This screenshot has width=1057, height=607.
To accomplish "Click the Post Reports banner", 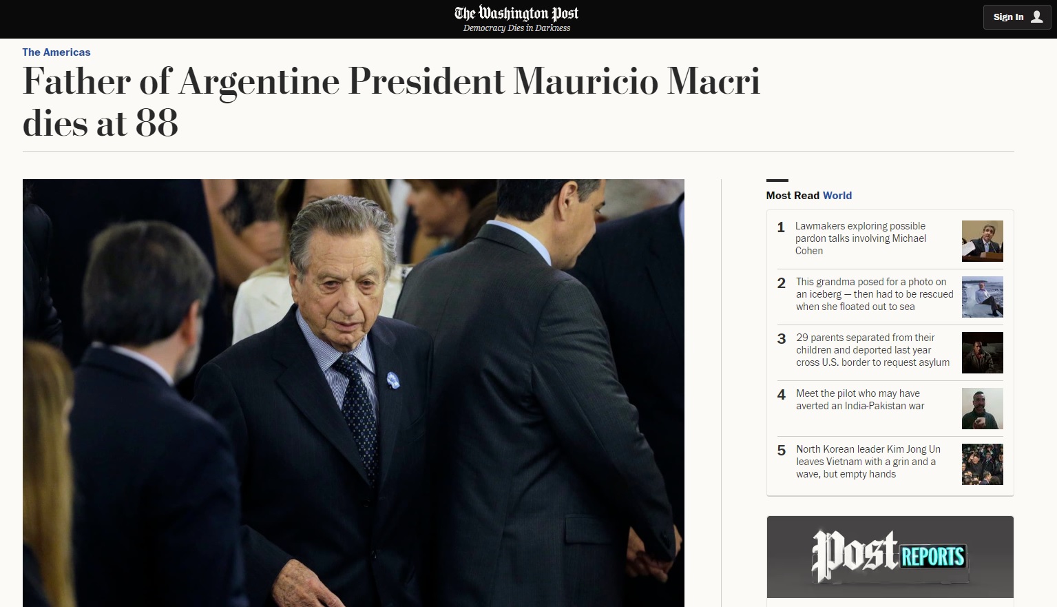I will point(890,557).
